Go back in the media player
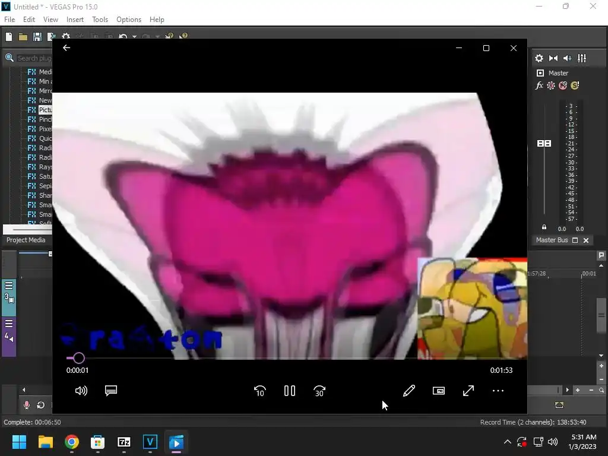 [66, 47]
